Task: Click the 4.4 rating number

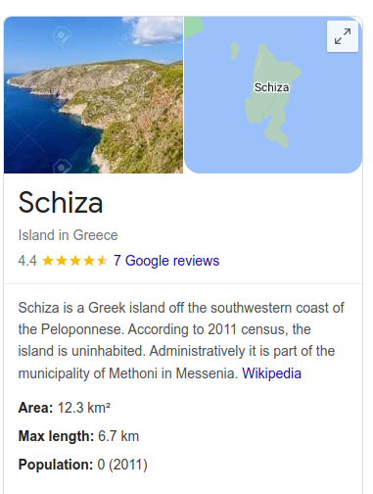Action: pos(27,261)
